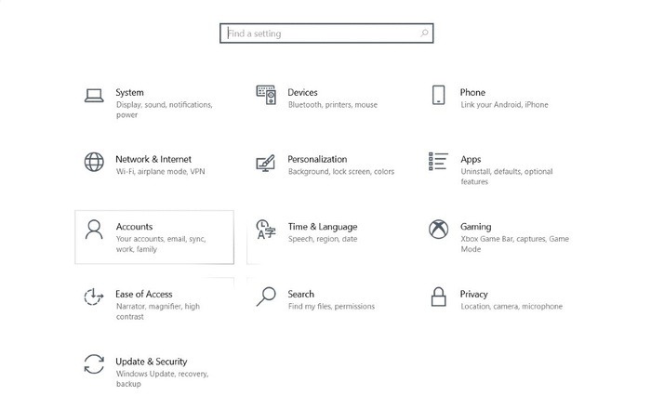
Task: Click the Phone icon
Action: (x=439, y=95)
